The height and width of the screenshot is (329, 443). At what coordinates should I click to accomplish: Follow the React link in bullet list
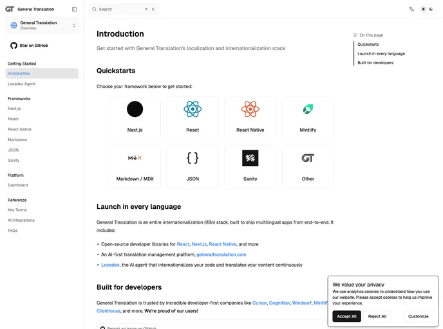pos(183,244)
